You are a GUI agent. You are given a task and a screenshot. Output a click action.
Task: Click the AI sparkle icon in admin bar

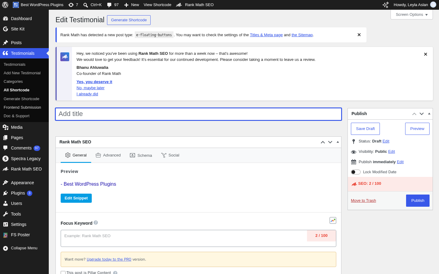coord(386,5)
